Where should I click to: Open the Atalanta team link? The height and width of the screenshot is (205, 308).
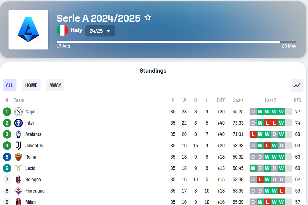pyautogui.click(x=33, y=134)
